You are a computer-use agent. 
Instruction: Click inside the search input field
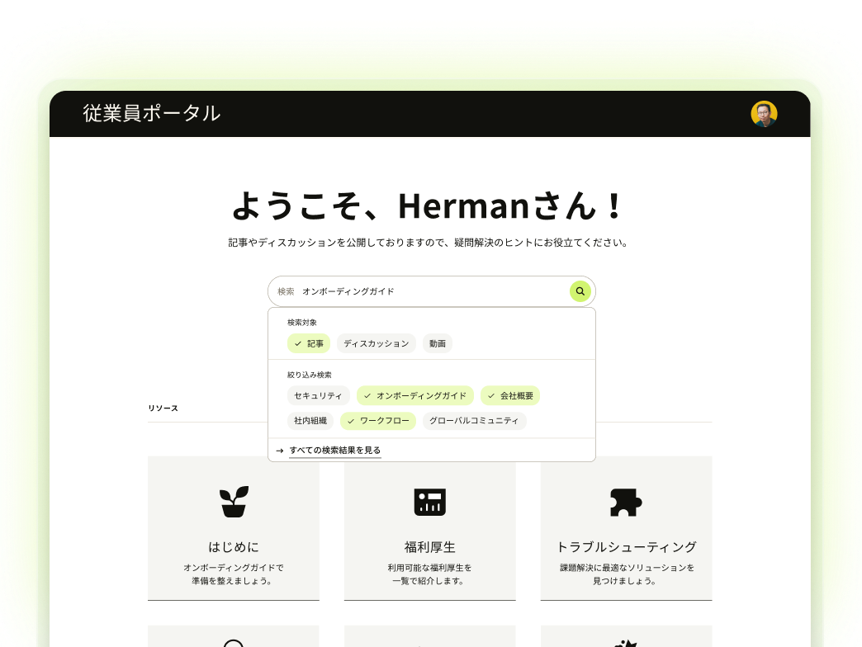(413, 291)
